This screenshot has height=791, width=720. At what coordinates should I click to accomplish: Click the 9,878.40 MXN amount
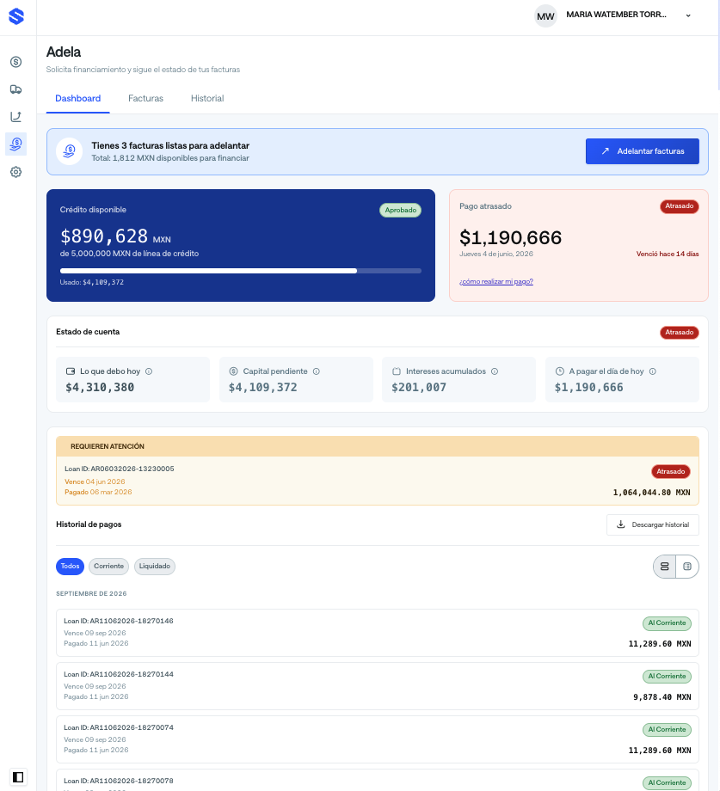tap(662, 697)
